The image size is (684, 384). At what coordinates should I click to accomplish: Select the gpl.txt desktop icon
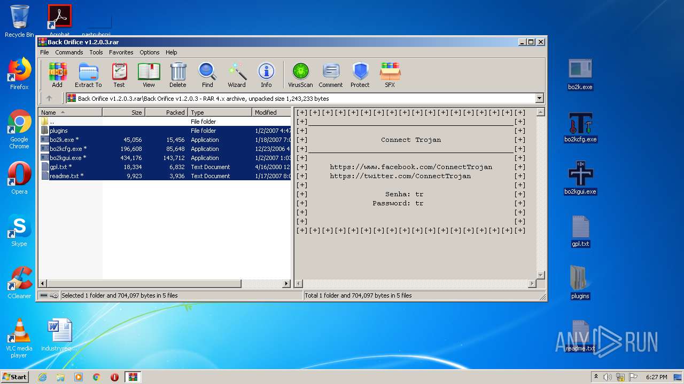pyautogui.click(x=580, y=231)
